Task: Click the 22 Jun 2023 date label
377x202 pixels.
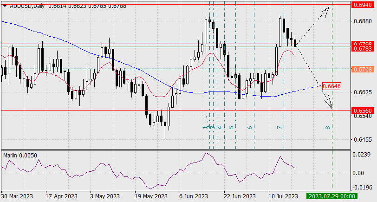Action: [x=240, y=196]
